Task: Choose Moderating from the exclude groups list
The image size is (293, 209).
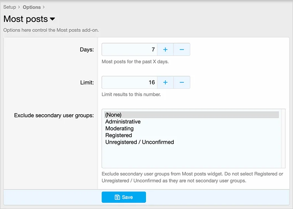Action: (119, 128)
